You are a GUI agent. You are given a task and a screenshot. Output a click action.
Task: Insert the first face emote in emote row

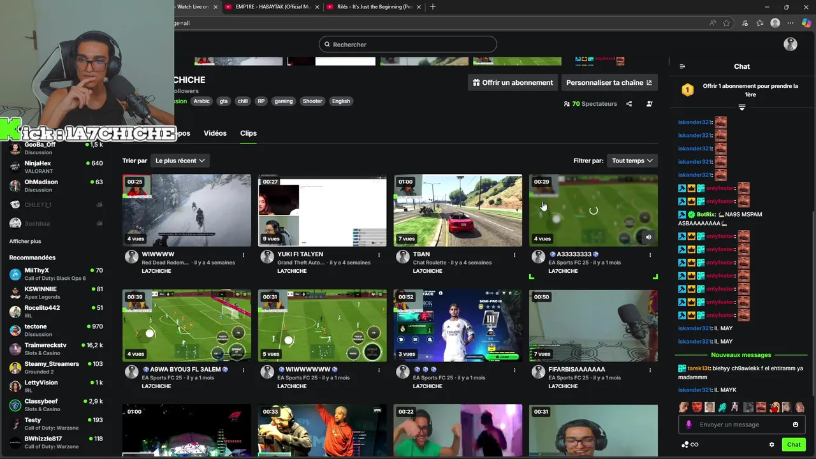683,407
